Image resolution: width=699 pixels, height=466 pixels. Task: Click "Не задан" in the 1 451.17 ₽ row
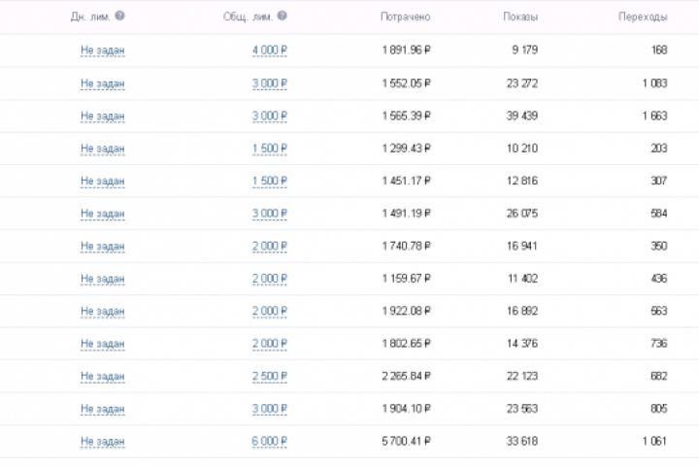pos(102,181)
